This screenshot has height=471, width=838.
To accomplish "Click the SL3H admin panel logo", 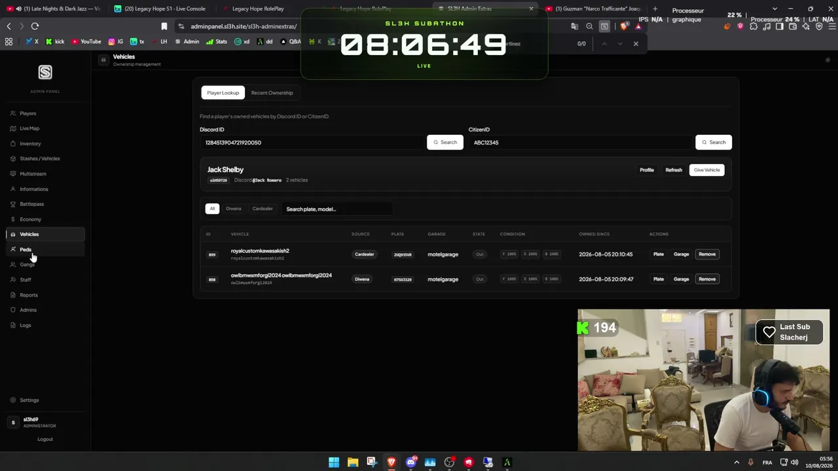I will [x=45, y=72].
